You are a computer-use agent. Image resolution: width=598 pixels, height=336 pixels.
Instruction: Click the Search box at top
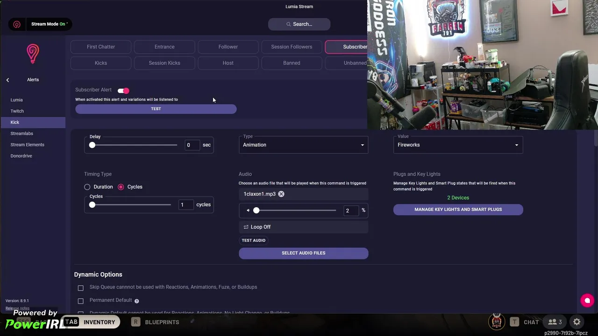[x=299, y=24]
